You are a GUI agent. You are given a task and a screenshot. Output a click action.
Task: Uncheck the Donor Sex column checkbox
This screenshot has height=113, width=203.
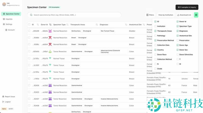177,50
